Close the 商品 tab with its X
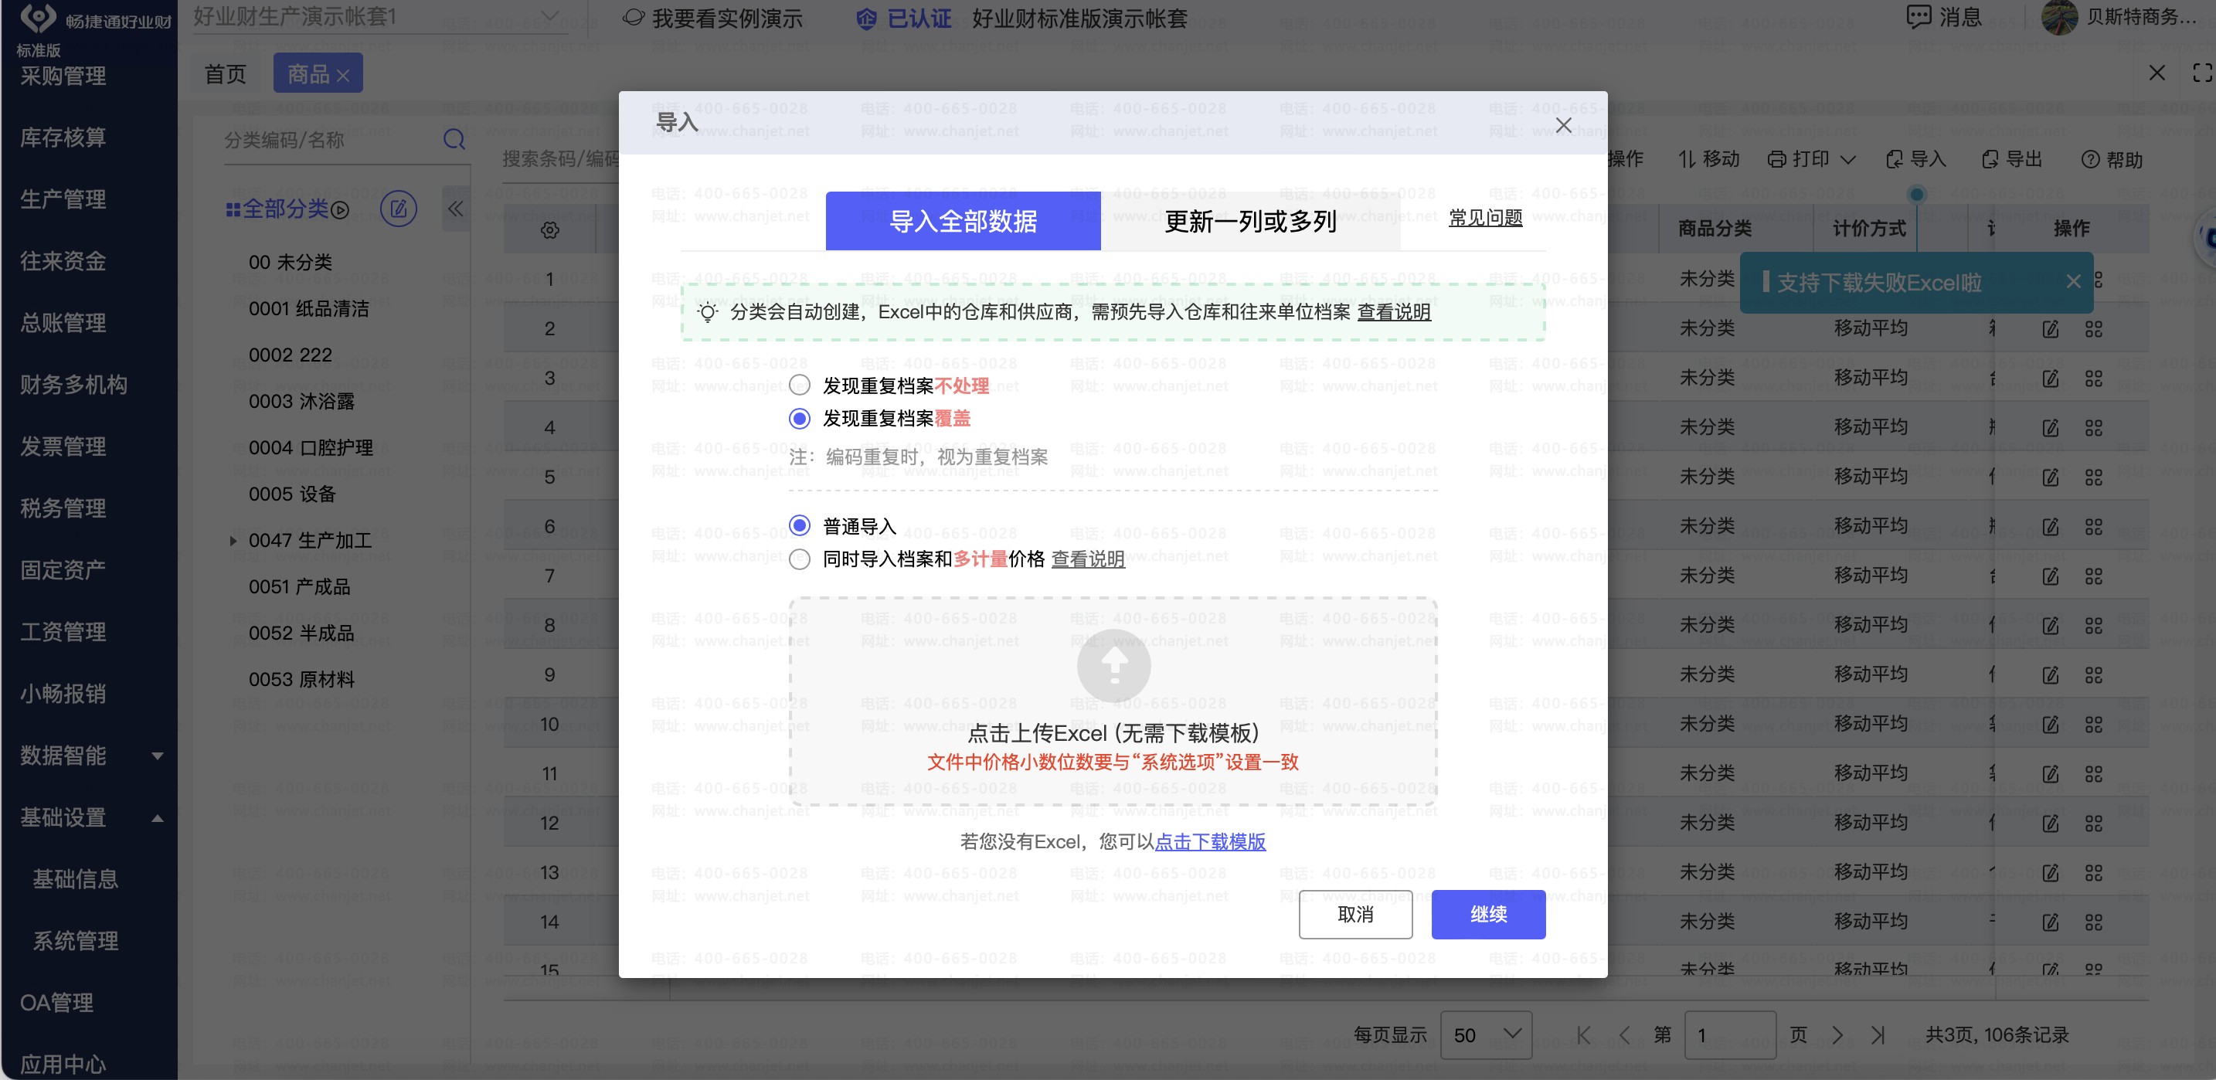This screenshot has height=1080, width=2216. [x=343, y=76]
